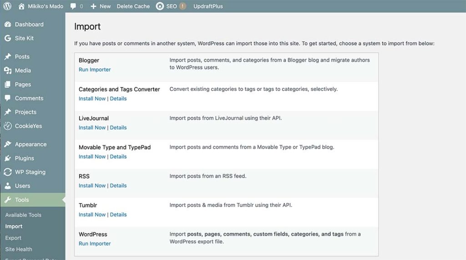466x260 pixels.
Task: Select the Import submenu item
Action: point(14,226)
